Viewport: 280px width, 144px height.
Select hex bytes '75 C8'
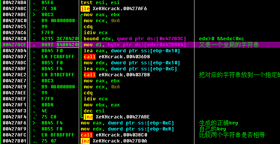click(49, 117)
